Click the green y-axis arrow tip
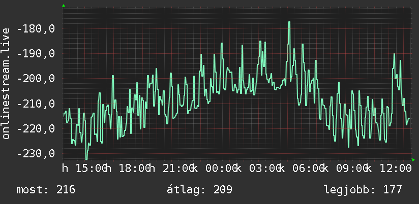 coord(64,6)
